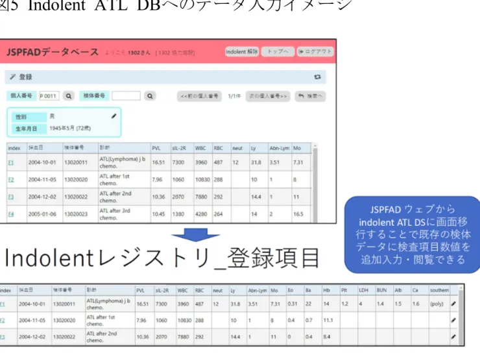The image size is (480, 353).
Task: Open E2 link in lower registry table
Action: [2, 321]
